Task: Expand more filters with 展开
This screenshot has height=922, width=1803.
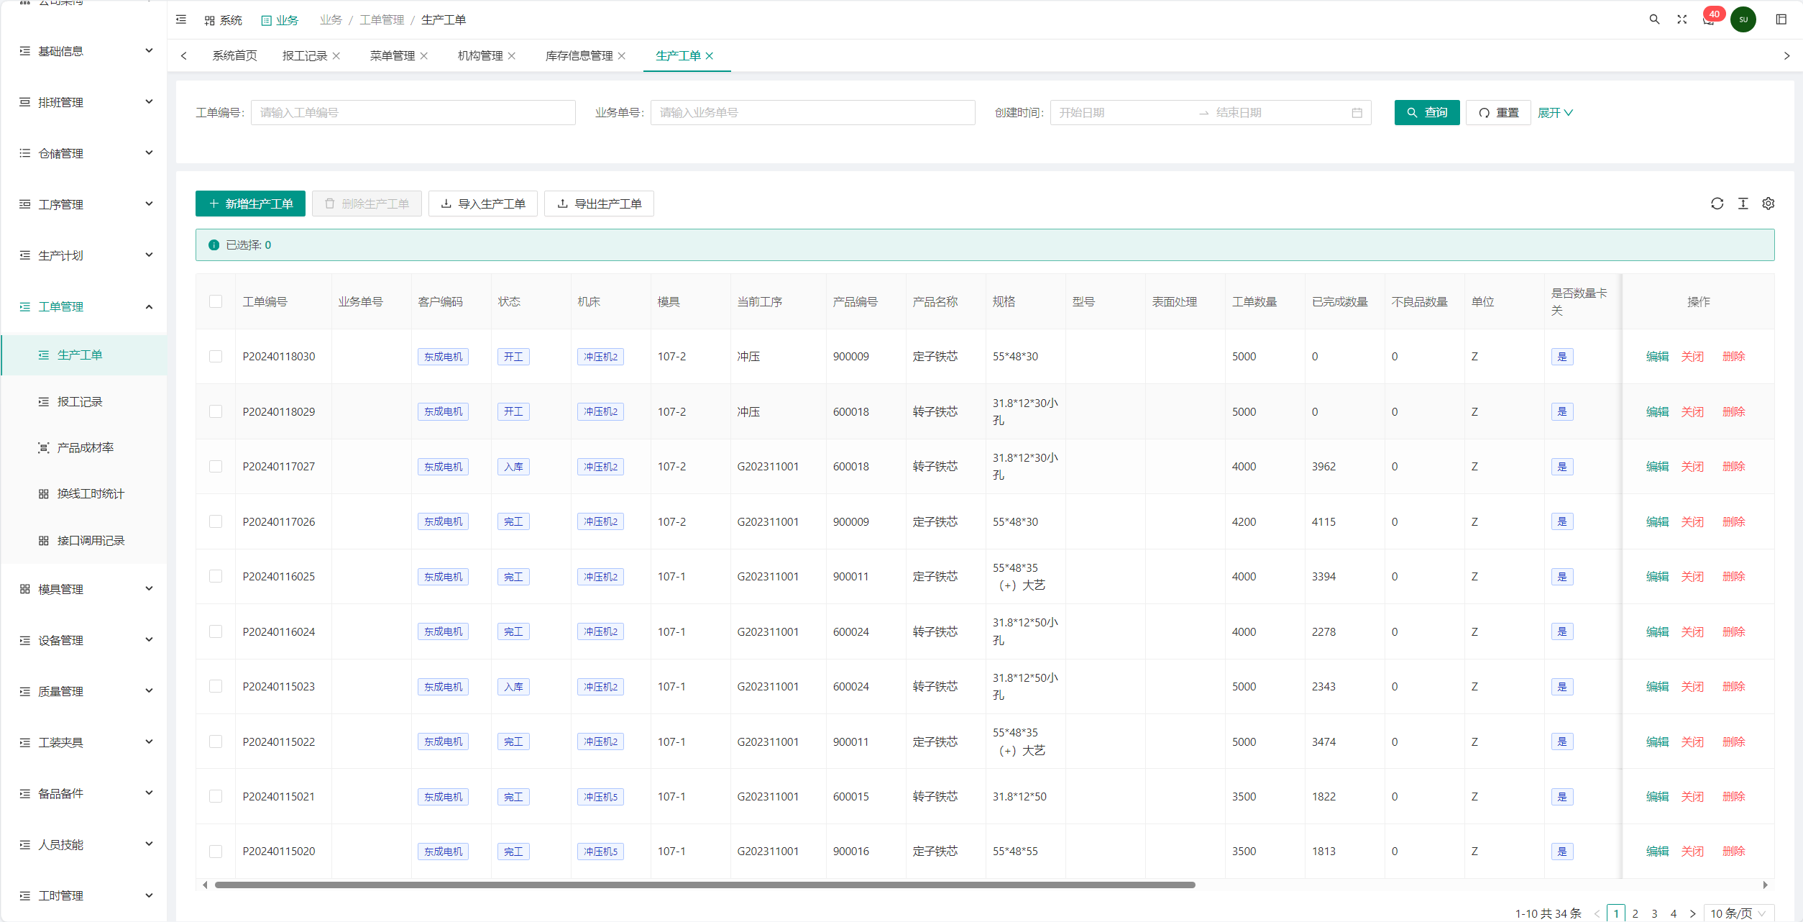Action: pos(1555,113)
